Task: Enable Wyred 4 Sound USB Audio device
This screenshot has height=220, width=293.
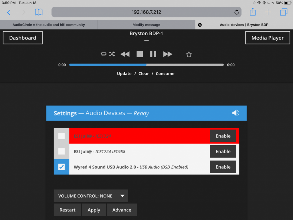Action: coord(223,167)
